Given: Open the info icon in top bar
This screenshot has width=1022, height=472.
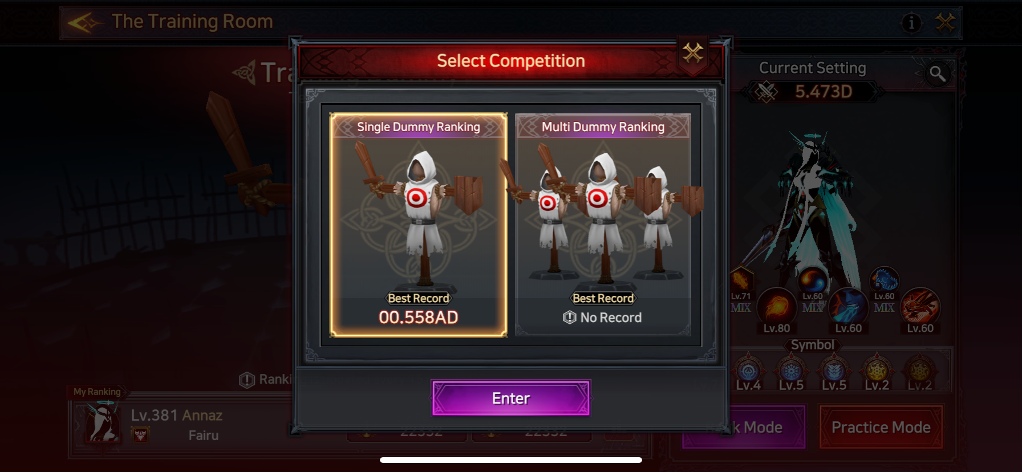Looking at the screenshot, I should pyautogui.click(x=911, y=23).
